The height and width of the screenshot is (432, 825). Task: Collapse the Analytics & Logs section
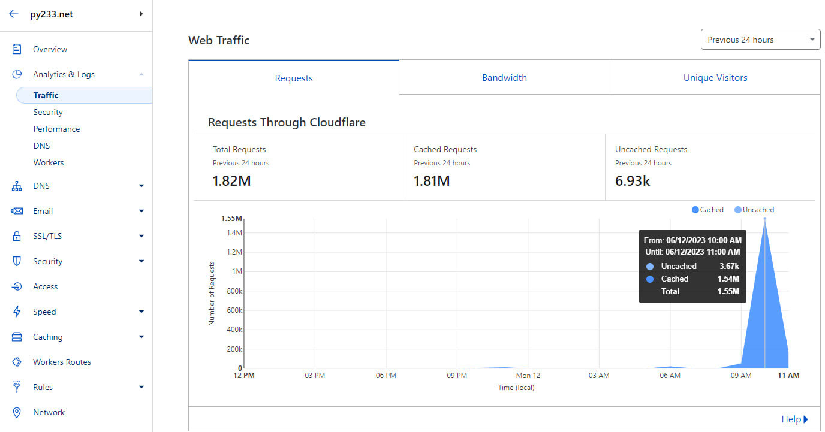click(141, 74)
